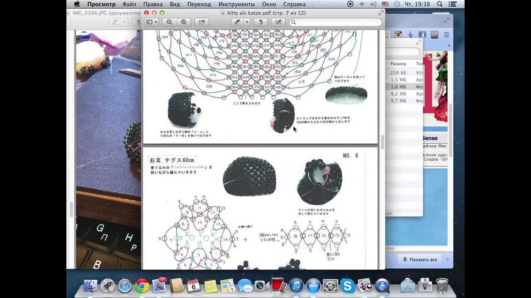This screenshot has width=531, height=298.
Task: Click the Размер column header in downloads list
Action: coord(398,64)
